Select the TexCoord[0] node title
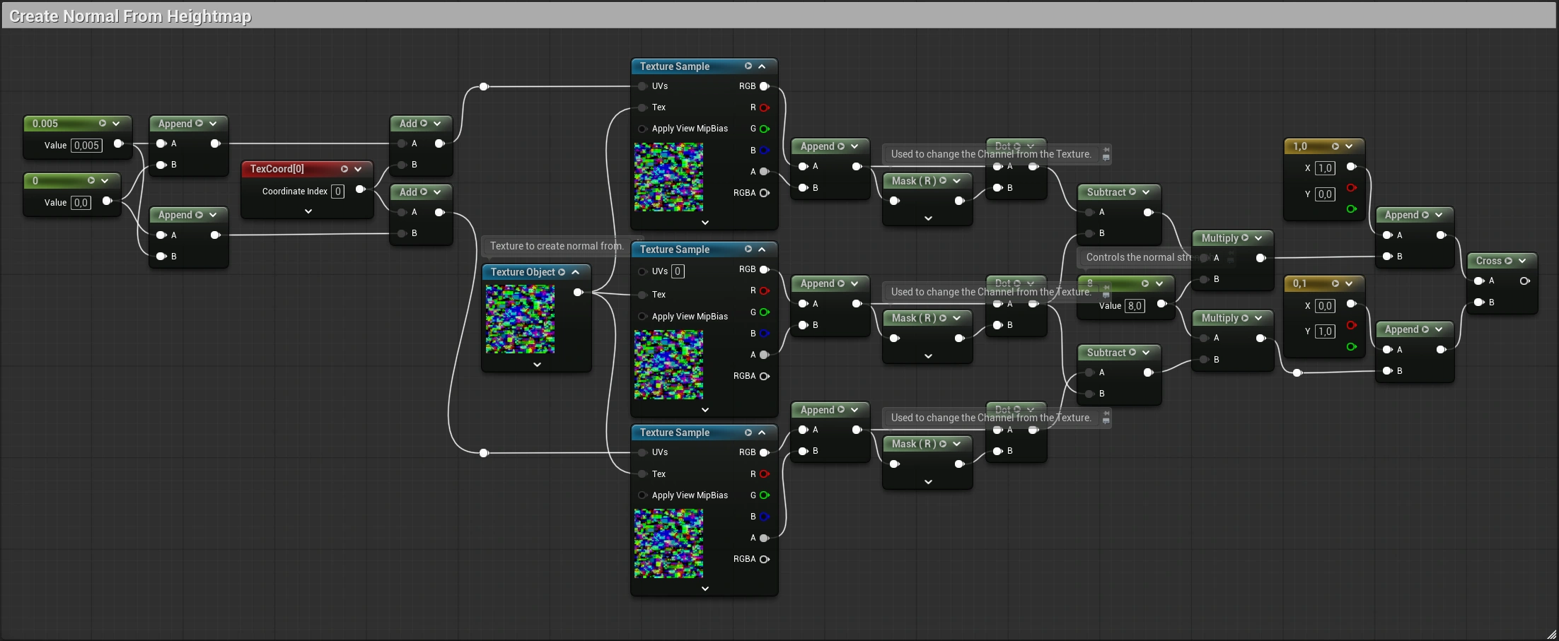Viewport: 1559px width, 641px height. click(277, 169)
